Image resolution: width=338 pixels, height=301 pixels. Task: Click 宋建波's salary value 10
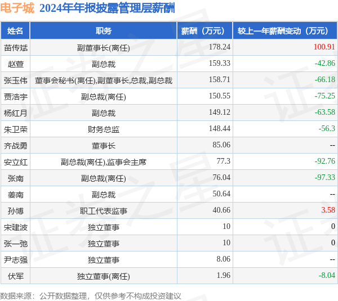[226, 227]
